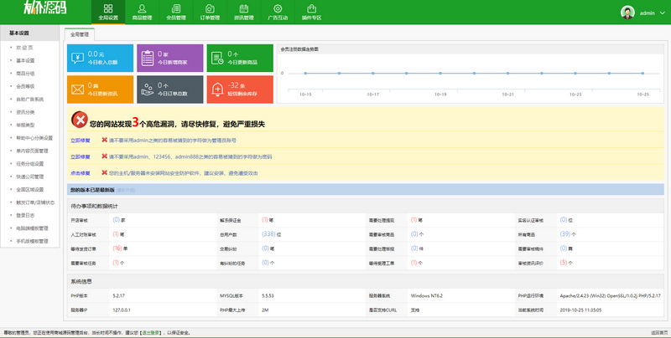Click the site logo in the header
Screen dimensions: 671x338
click(x=45, y=8)
